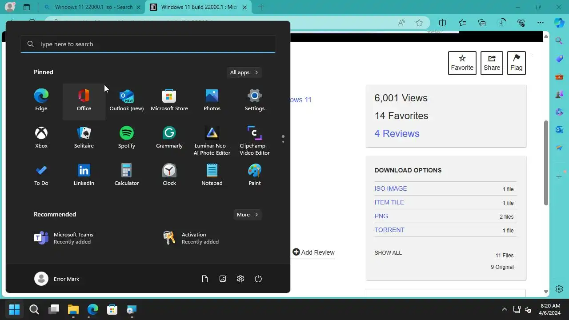Open Pictures folder from Start footer

(x=223, y=279)
